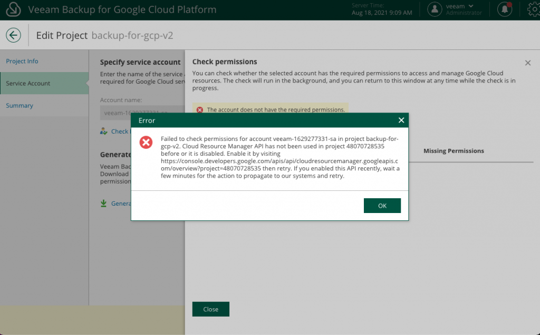Click the Account name input field

[x=142, y=113]
